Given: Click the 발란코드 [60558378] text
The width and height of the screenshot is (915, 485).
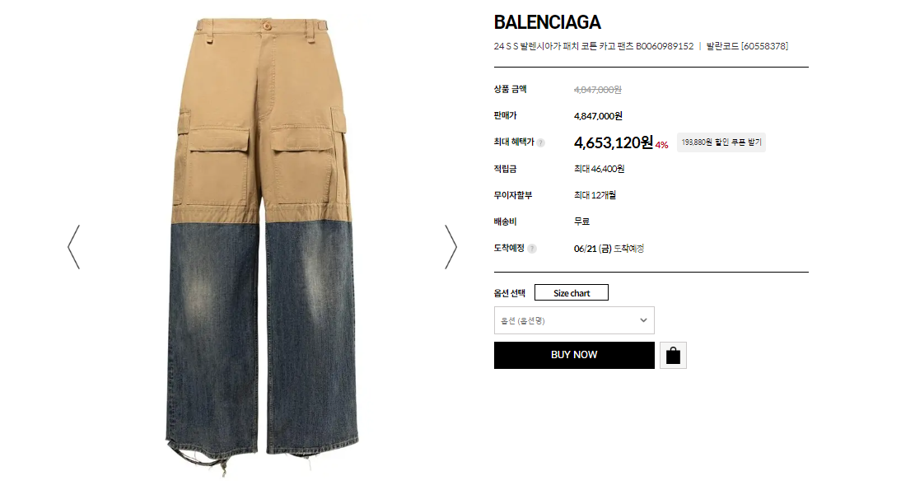Looking at the screenshot, I should click(x=747, y=46).
